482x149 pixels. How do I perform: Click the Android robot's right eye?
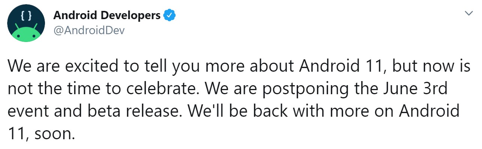click(33, 36)
